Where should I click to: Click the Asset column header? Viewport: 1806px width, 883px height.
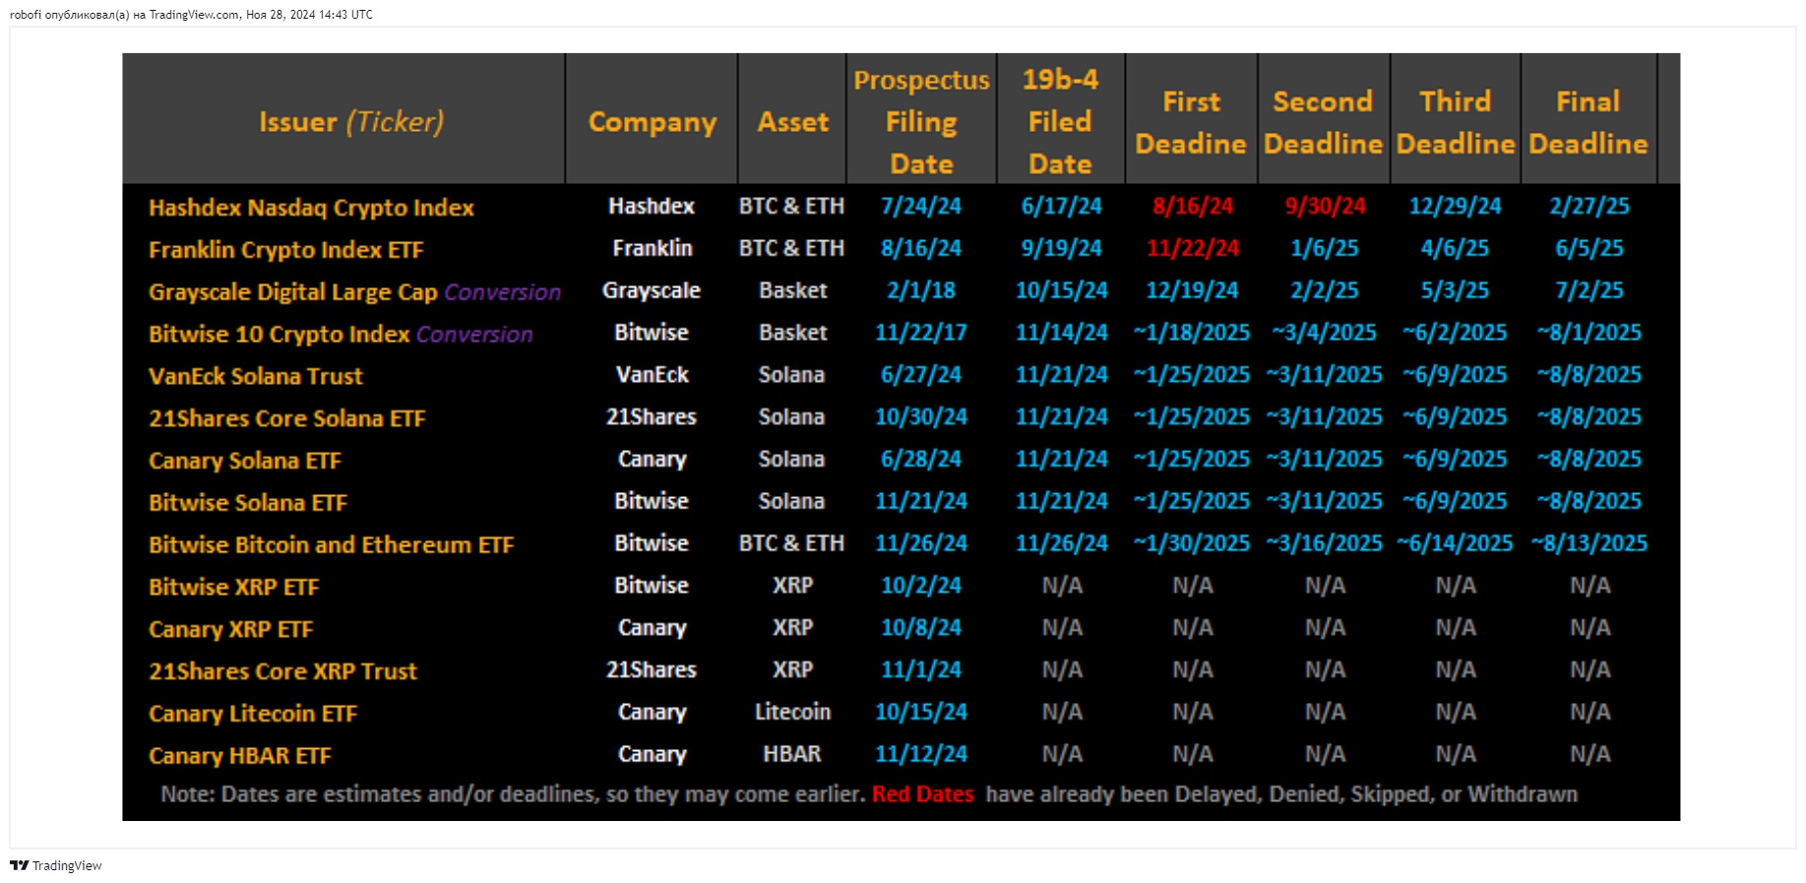793,122
